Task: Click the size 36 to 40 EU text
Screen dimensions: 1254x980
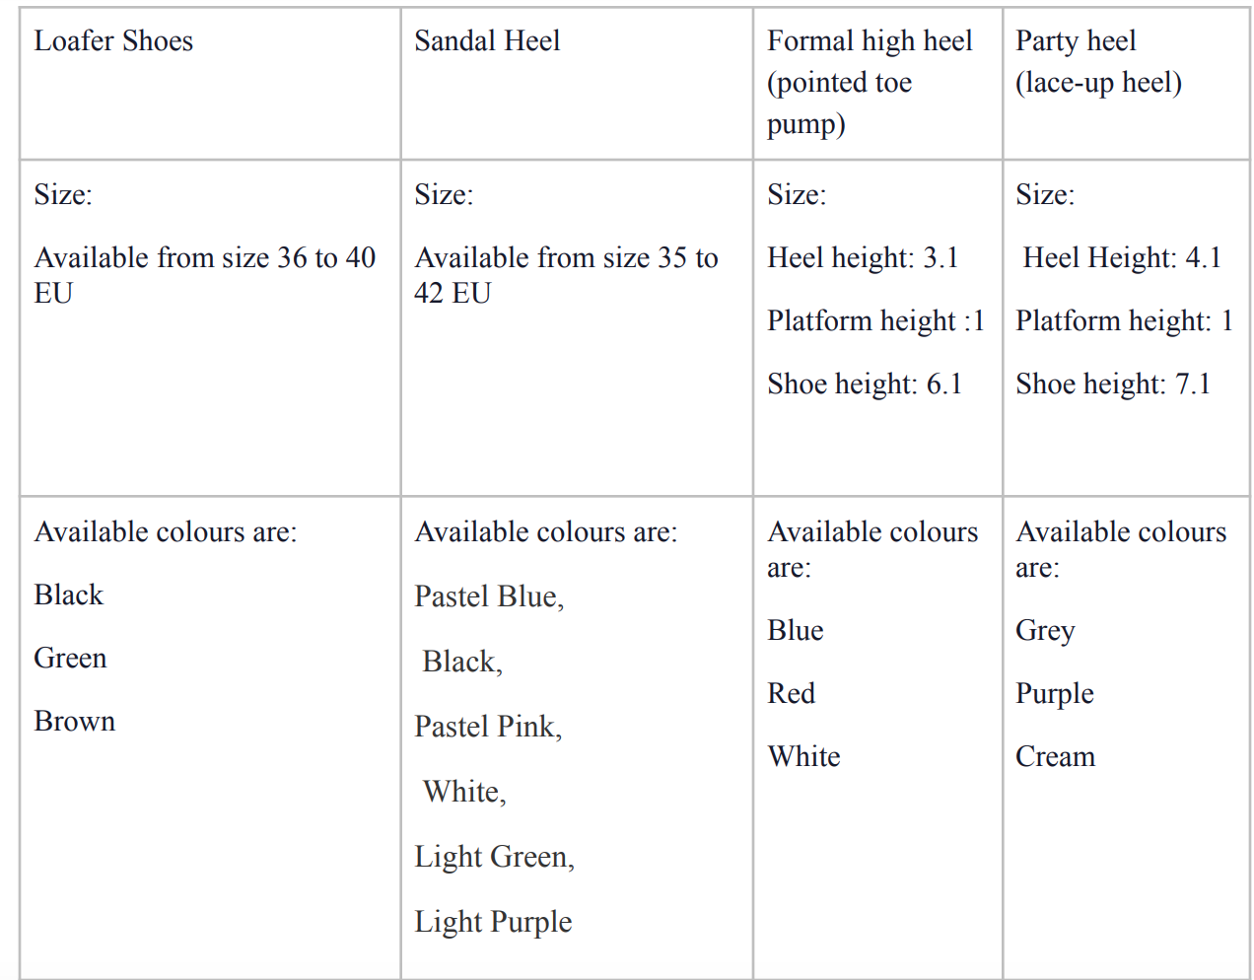Action: pyautogui.click(x=205, y=275)
